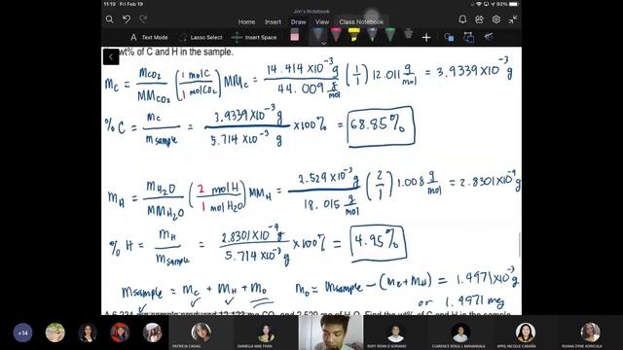The image size is (623, 350).
Task: Check battery status indicator
Action: 514,4
